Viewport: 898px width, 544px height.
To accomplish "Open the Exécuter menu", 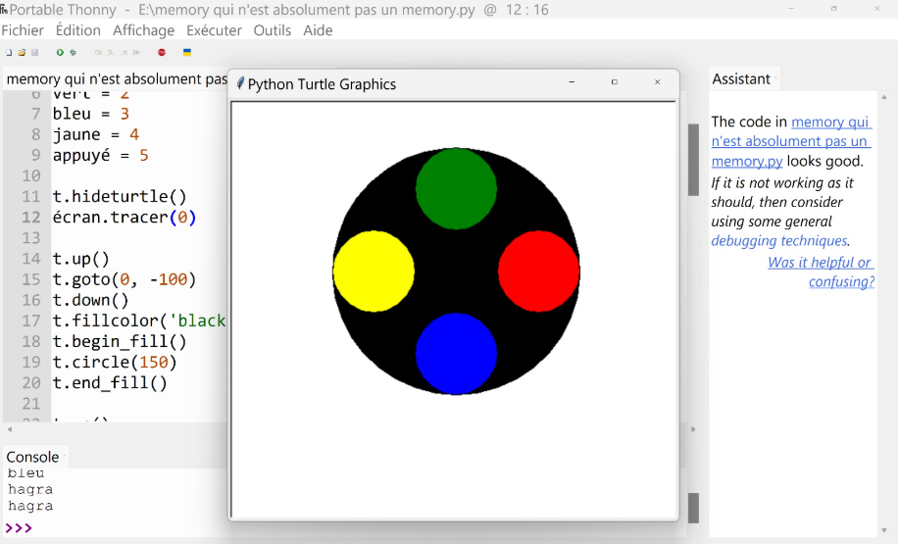I will (214, 30).
